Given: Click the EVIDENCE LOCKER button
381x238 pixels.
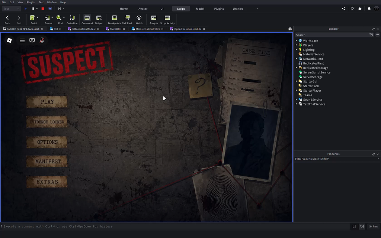Looking at the screenshot, I should point(47,122).
